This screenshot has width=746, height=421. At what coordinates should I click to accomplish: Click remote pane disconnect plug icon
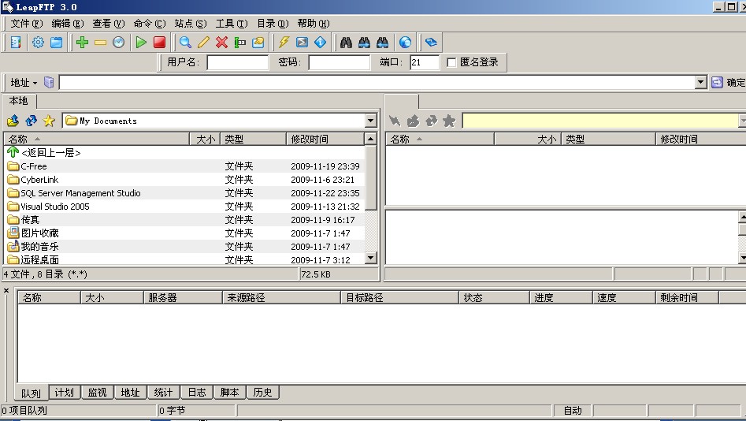pyautogui.click(x=395, y=121)
